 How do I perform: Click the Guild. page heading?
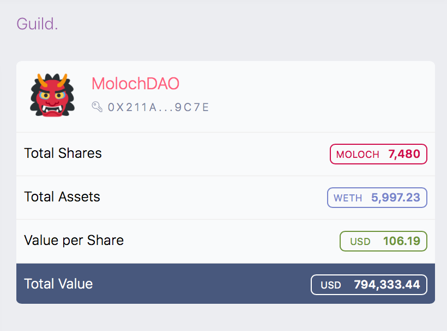pyautogui.click(x=37, y=23)
